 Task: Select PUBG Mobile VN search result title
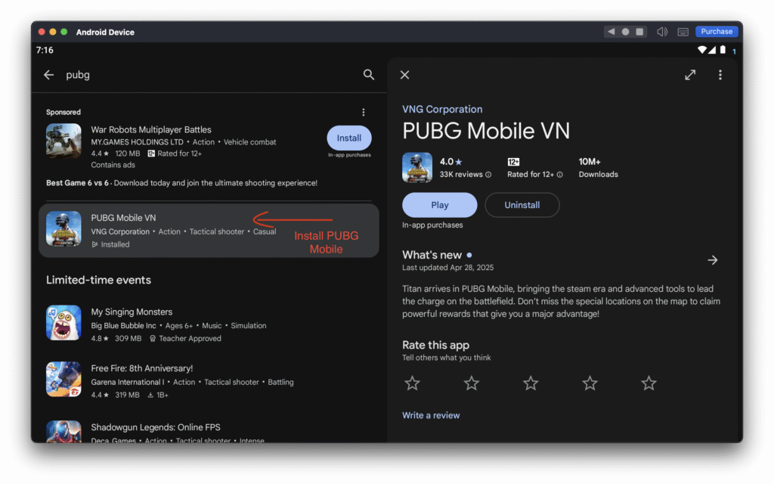pyautogui.click(x=123, y=218)
